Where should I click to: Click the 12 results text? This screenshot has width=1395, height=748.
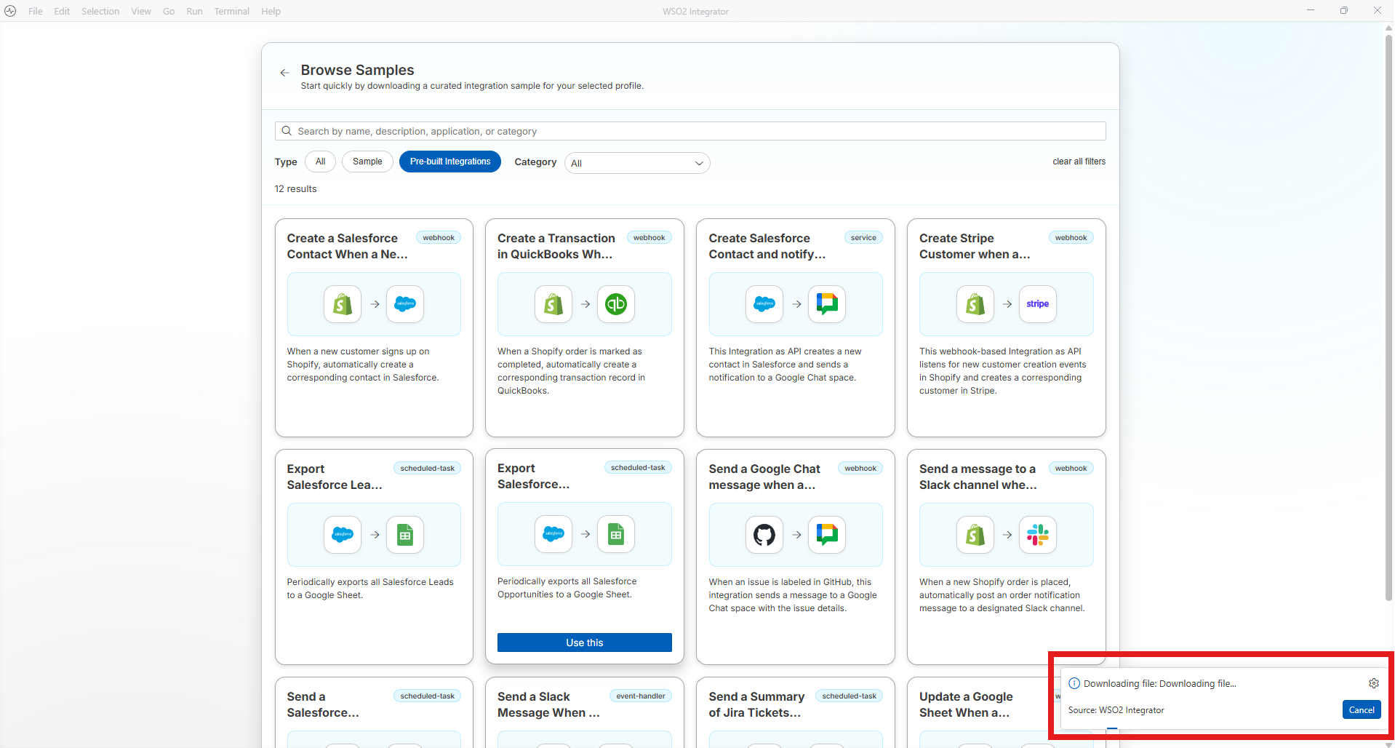295,188
